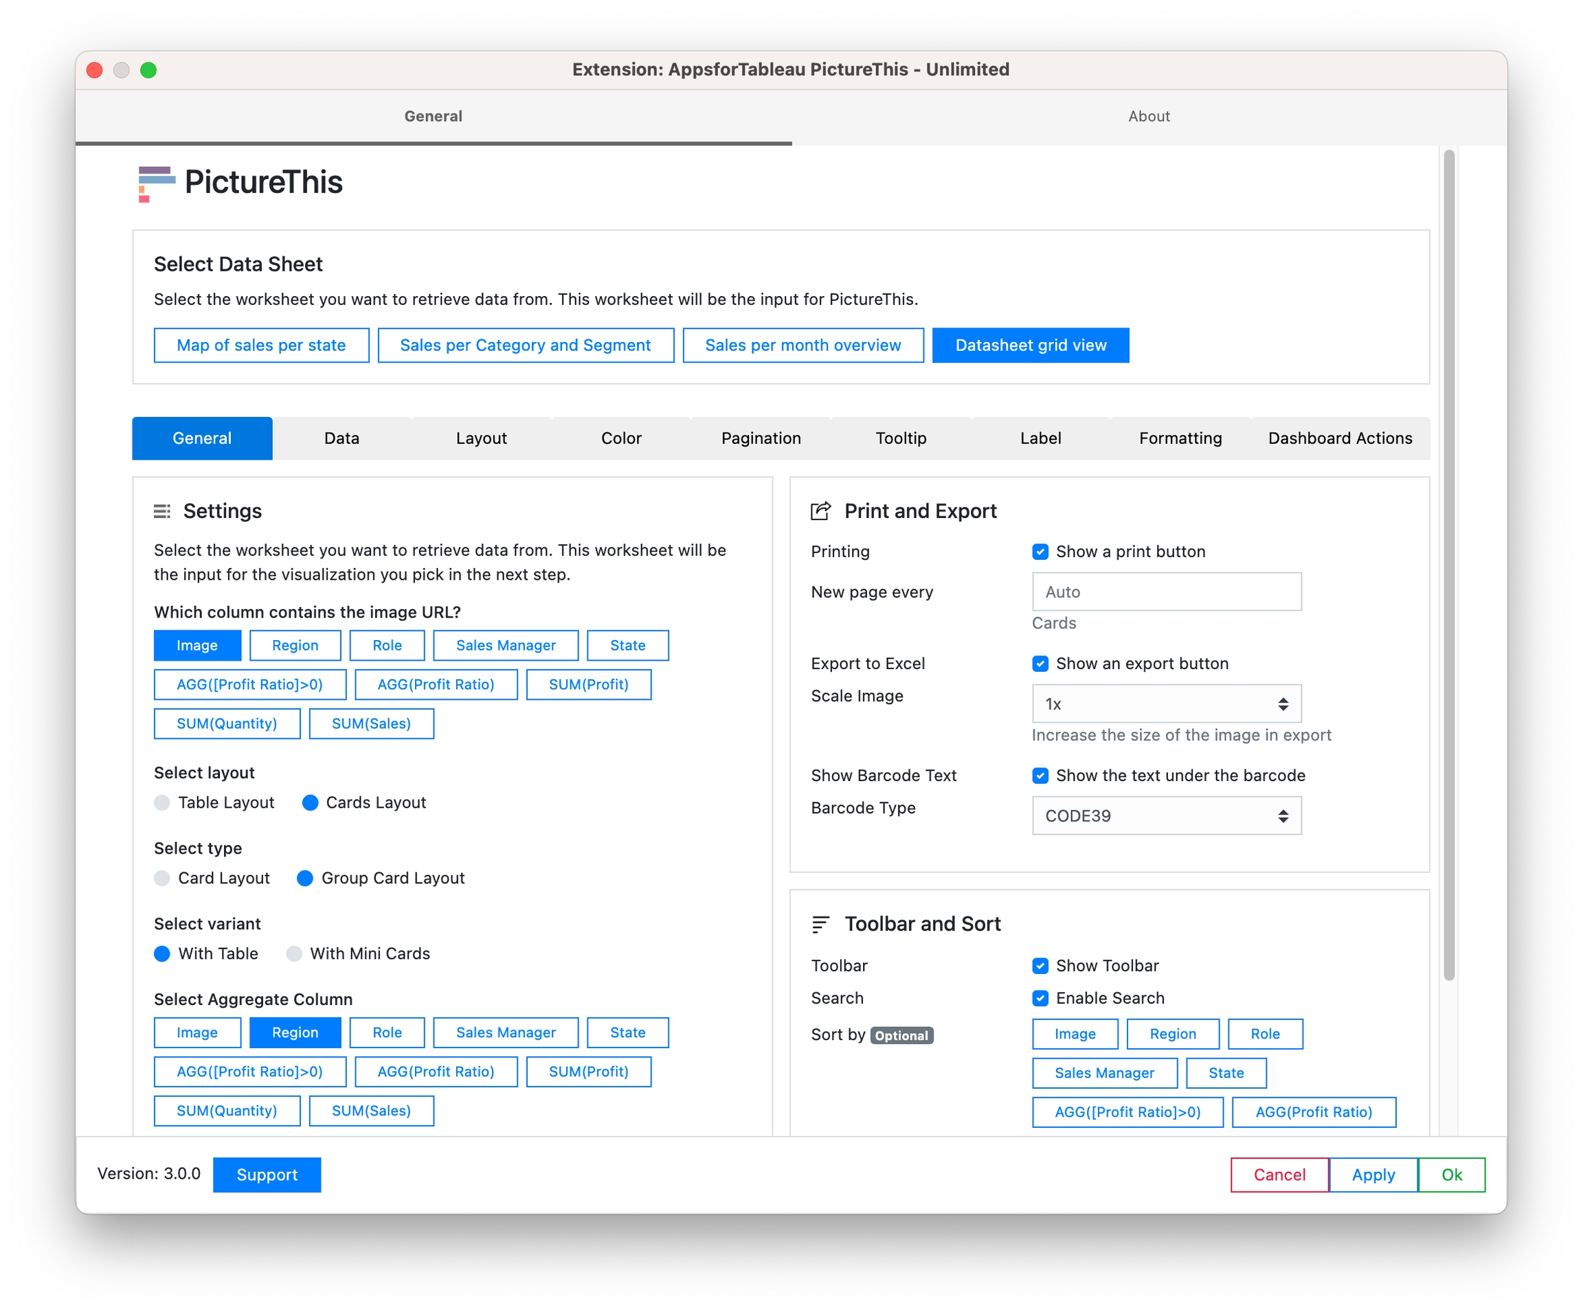Click the green macOS zoom button
The height and width of the screenshot is (1314, 1583).
click(x=148, y=70)
